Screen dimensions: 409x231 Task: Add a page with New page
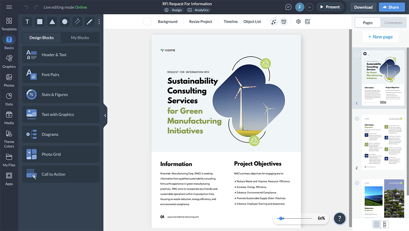click(380, 37)
